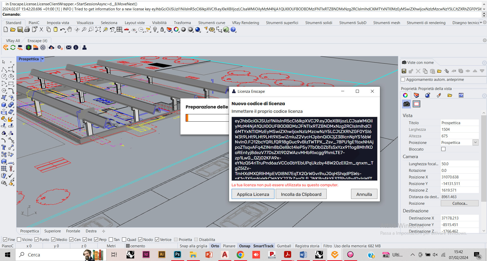The image size is (487, 261).
Task: Click the four viewports layout icon
Action: click(x=119, y=30)
